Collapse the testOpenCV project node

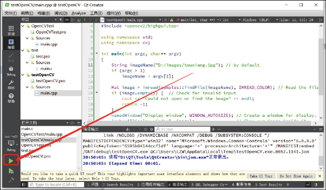pos(23,75)
